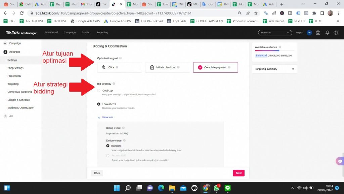Click the Back button
This screenshot has height=194, width=344.
97,173
